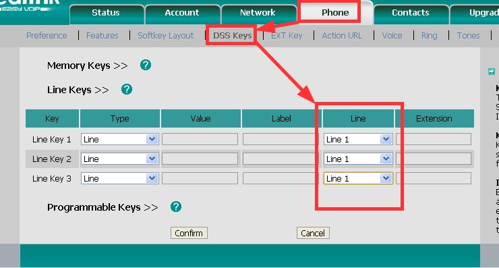Open Line dropdown for Line Key 2

(358, 159)
